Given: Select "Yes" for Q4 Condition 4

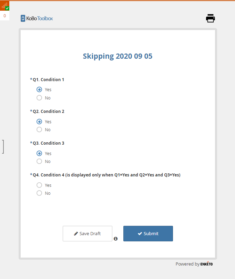Looking at the screenshot, I should 39,185.
